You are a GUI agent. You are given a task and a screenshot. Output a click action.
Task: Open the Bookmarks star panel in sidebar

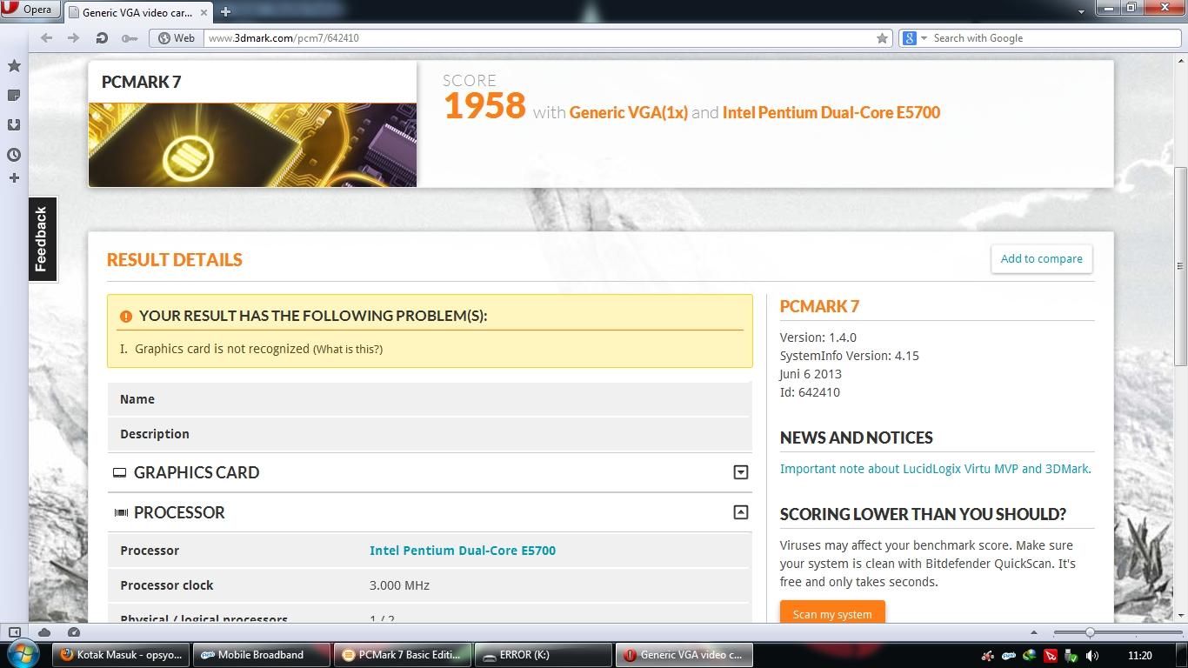click(14, 66)
